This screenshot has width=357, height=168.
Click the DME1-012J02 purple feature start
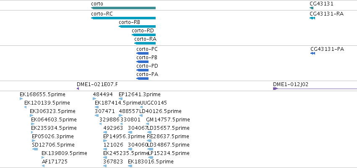point(275,89)
